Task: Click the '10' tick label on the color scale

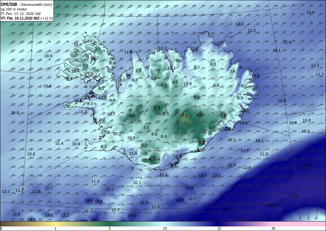Action: click(x=165, y=229)
